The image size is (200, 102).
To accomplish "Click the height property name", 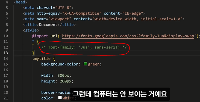I will tap(48, 81).
